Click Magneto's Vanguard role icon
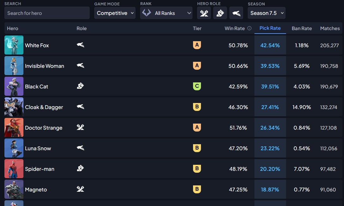This screenshot has height=206, width=344. point(80,189)
